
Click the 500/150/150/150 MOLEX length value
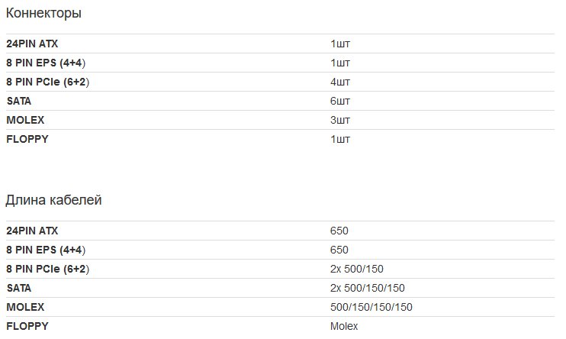coord(371,307)
